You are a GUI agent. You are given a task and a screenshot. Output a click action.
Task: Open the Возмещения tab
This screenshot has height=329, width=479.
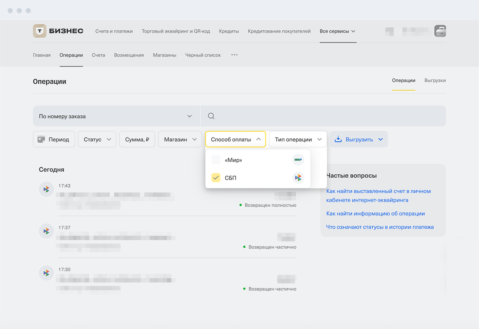tap(129, 55)
